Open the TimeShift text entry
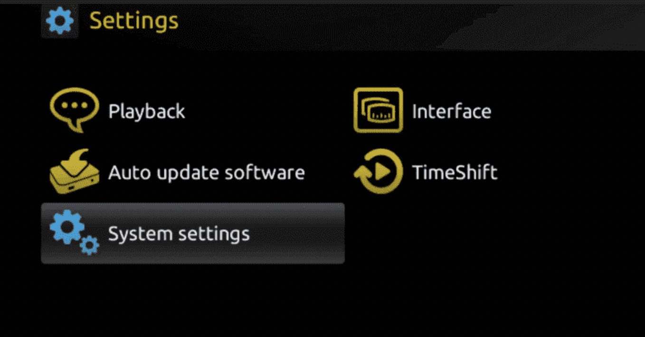 click(x=455, y=172)
